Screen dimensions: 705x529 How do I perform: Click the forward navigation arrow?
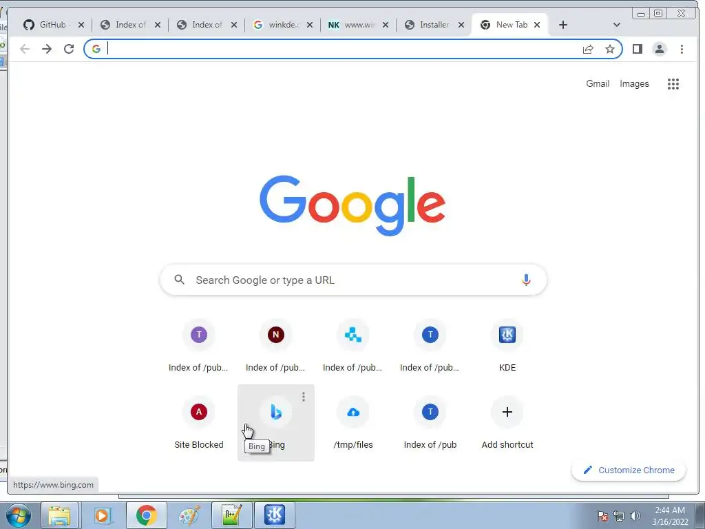(47, 49)
